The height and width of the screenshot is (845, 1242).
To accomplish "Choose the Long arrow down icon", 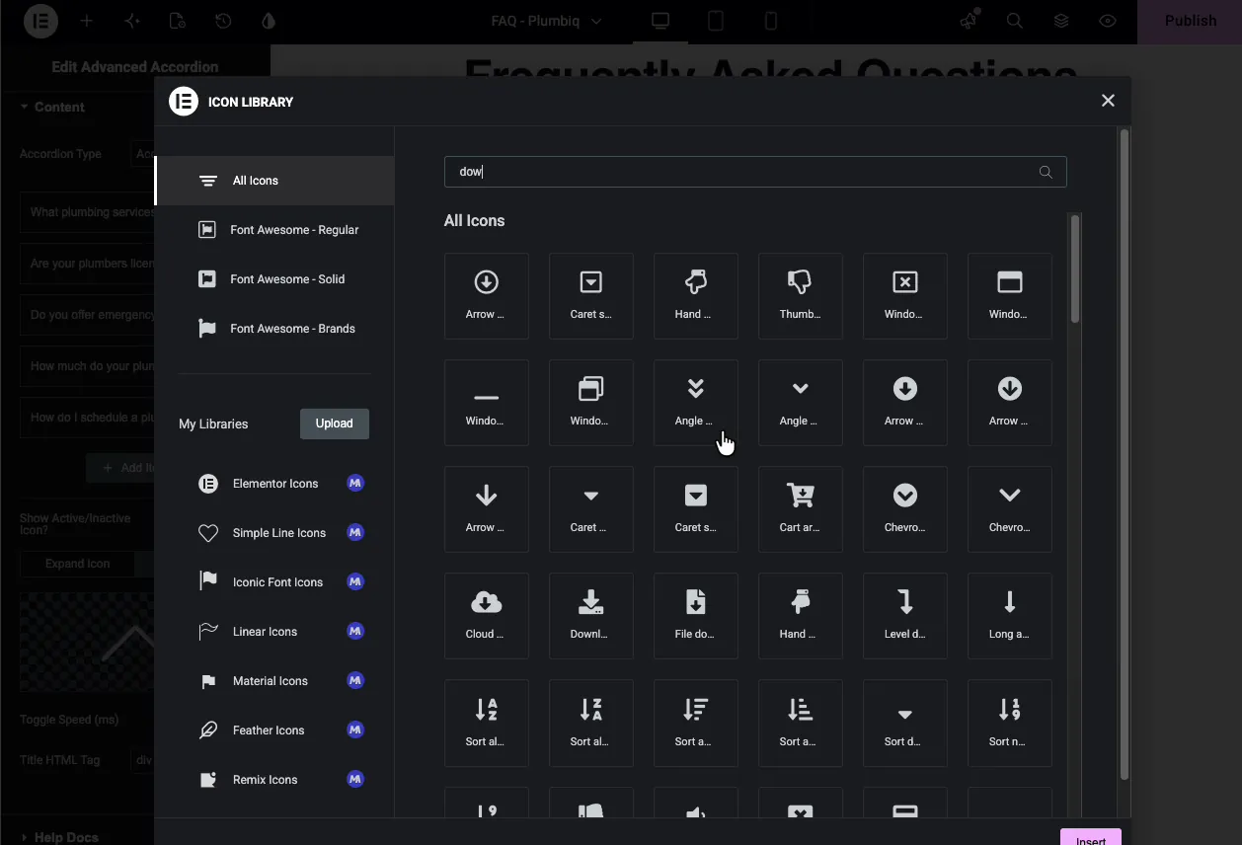I will tap(1009, 616).
